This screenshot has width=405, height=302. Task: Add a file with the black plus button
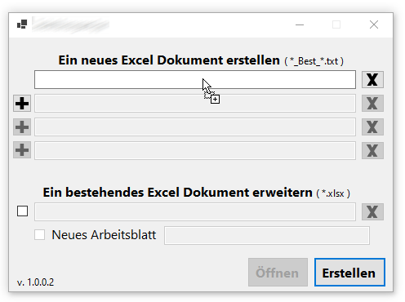[22, 104]
